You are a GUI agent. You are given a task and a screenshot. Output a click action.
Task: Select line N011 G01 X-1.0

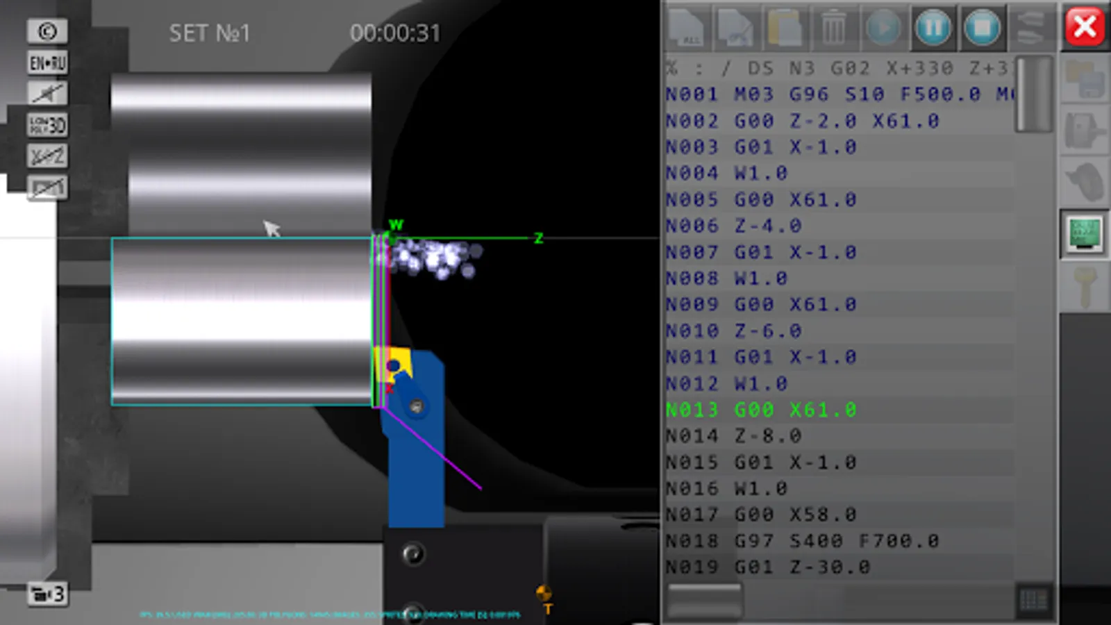(839, 357)
